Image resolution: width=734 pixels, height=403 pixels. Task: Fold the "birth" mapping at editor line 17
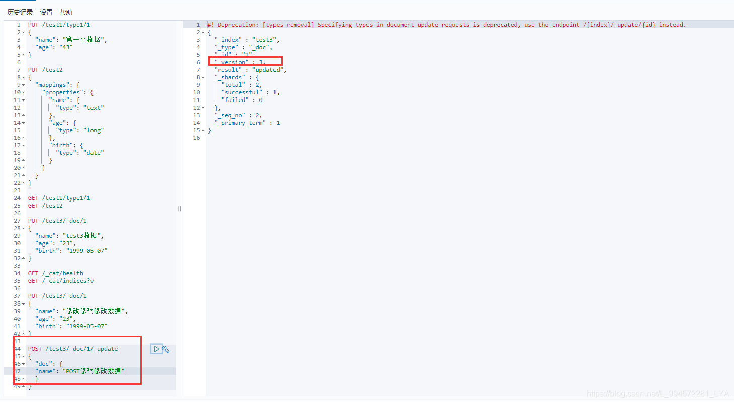coord(24,146)
